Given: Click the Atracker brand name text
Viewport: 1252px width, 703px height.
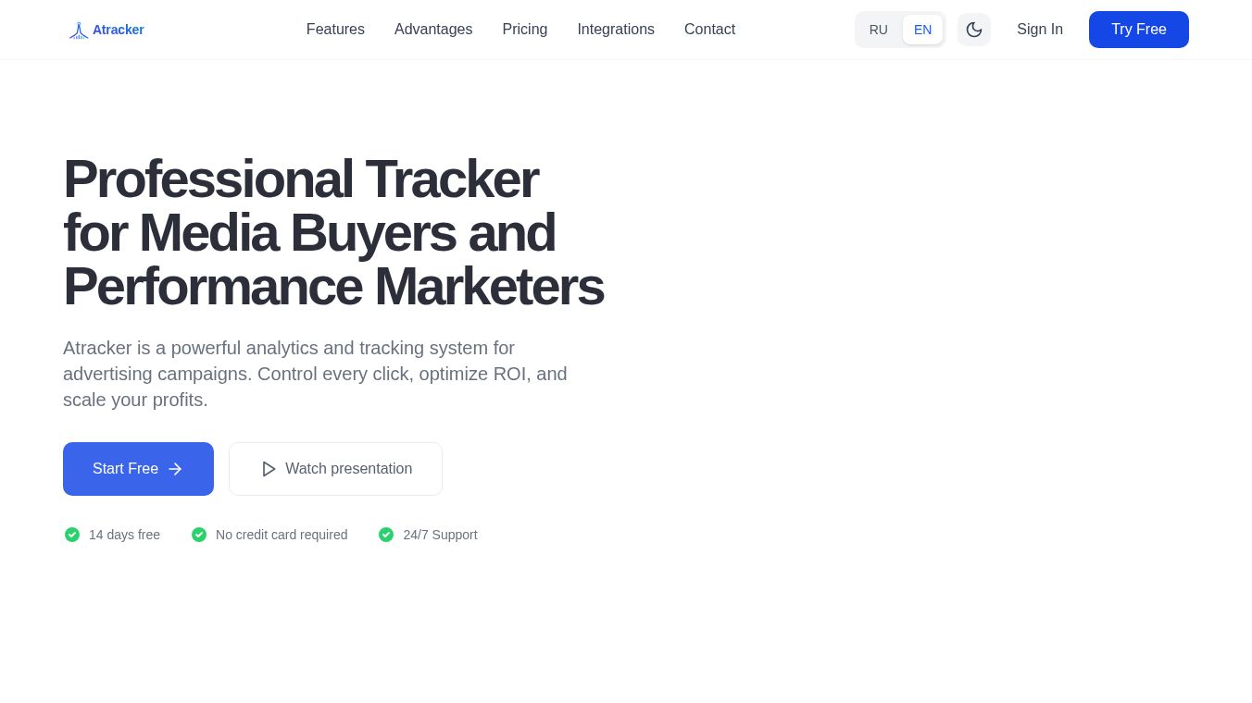Looking at the screenshot, I should [119, 30].
